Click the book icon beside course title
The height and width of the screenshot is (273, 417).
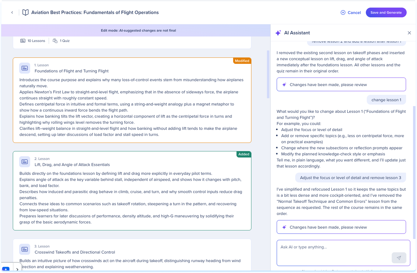click(26, 12)
